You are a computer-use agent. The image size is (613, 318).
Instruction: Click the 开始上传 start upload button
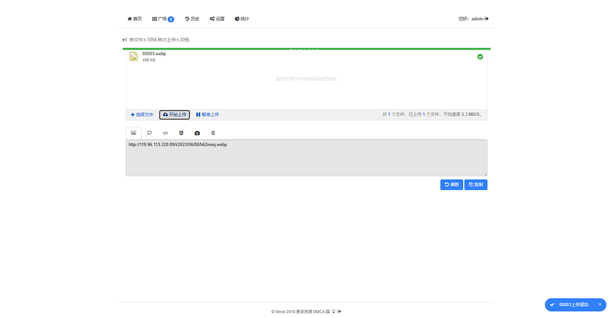coord(174,115)
